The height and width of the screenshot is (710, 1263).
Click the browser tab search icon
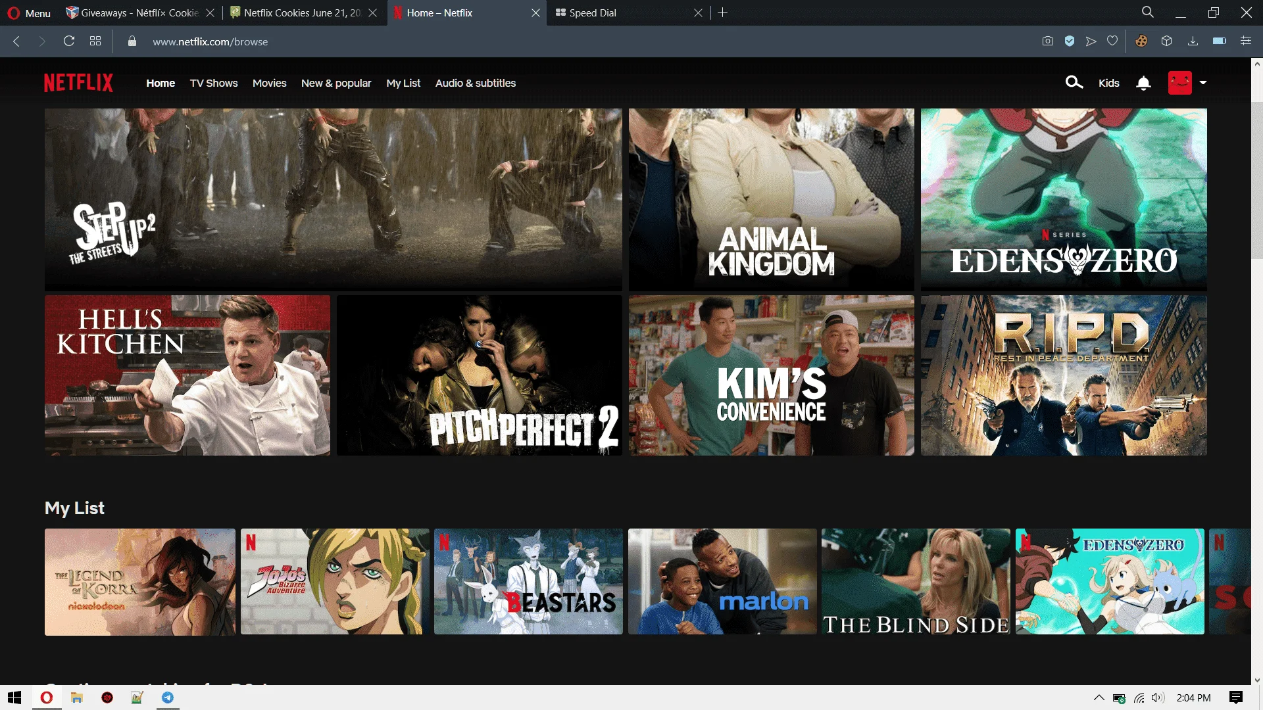1147,12
